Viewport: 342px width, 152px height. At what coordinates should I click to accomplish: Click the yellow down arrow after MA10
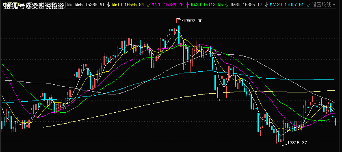coord(148,4)
